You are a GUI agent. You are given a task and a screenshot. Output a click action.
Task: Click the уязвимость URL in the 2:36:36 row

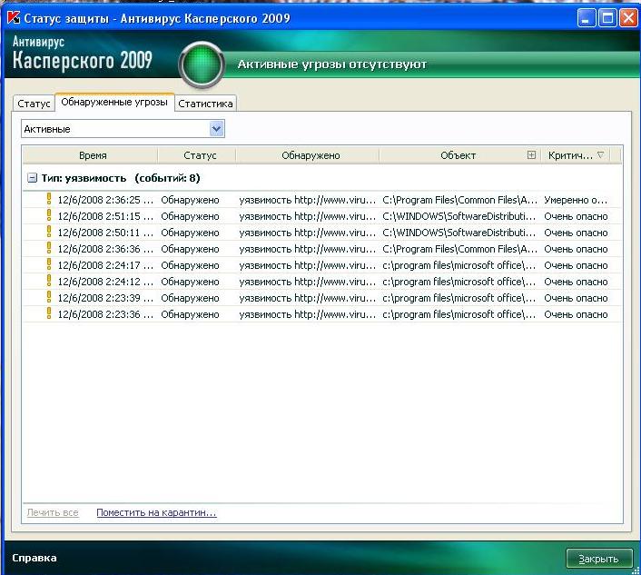[x=308, y=249]
